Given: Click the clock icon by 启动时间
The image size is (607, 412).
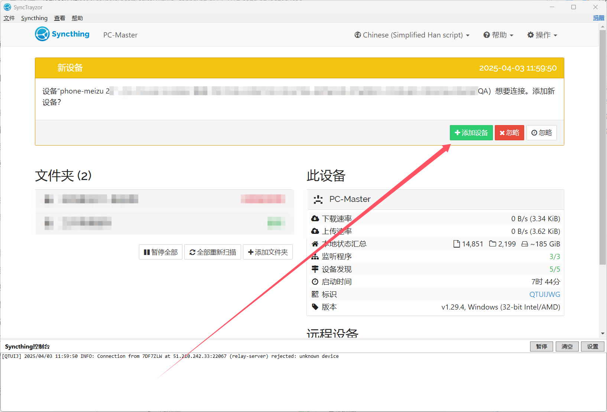Looking at the screenshot, I should click(x=315, y=281).
